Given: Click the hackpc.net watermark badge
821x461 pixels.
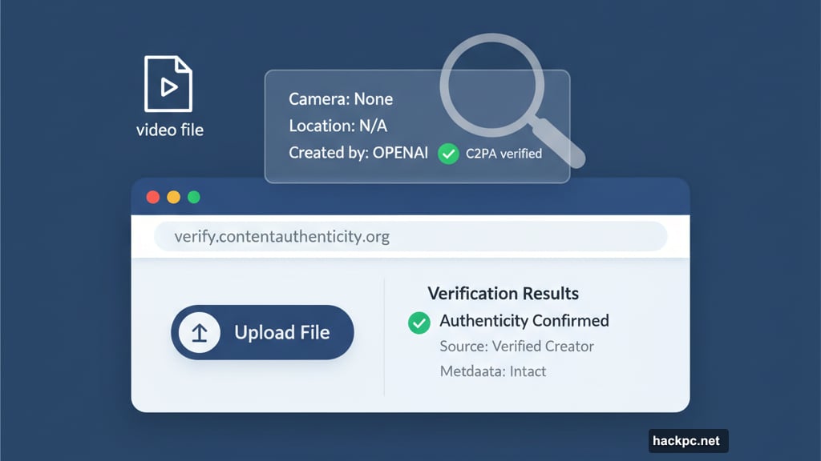Looking at the screenshot, I should pos(687,441).
